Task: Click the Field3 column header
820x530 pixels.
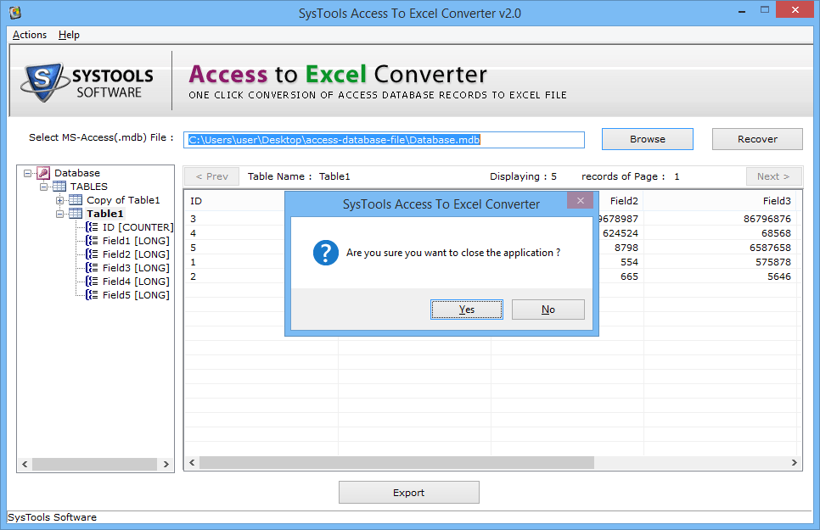Action: (777, 201)
